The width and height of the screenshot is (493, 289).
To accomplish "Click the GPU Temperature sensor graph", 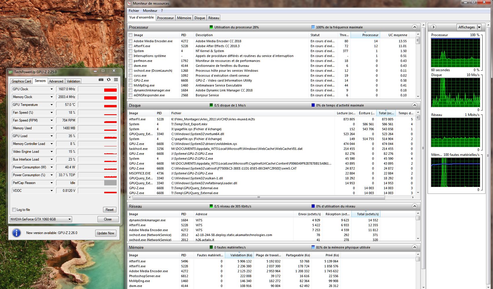I will (x=97, y=105).
